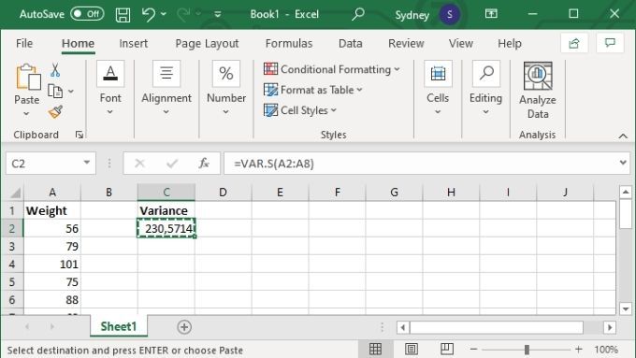
Task: Switch to Normal view icon
Action: [375, 349]
